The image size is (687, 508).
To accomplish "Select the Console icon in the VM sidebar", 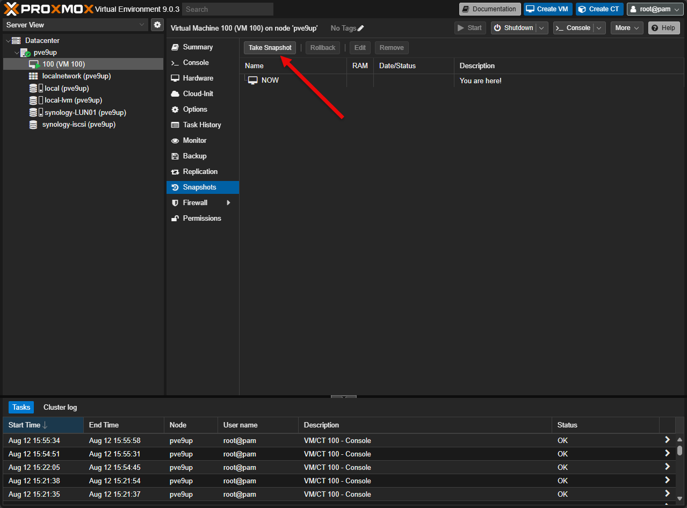I will click(x=175, y=62).
